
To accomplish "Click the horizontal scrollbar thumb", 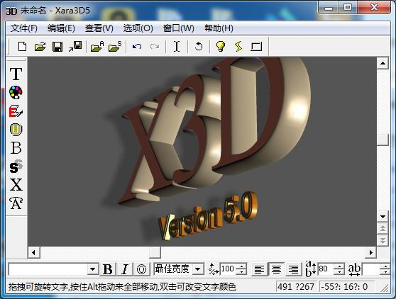I will coord(155,252).
